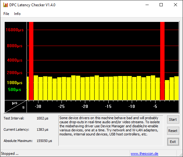Open the Info menu

click(x=17, y=14)
